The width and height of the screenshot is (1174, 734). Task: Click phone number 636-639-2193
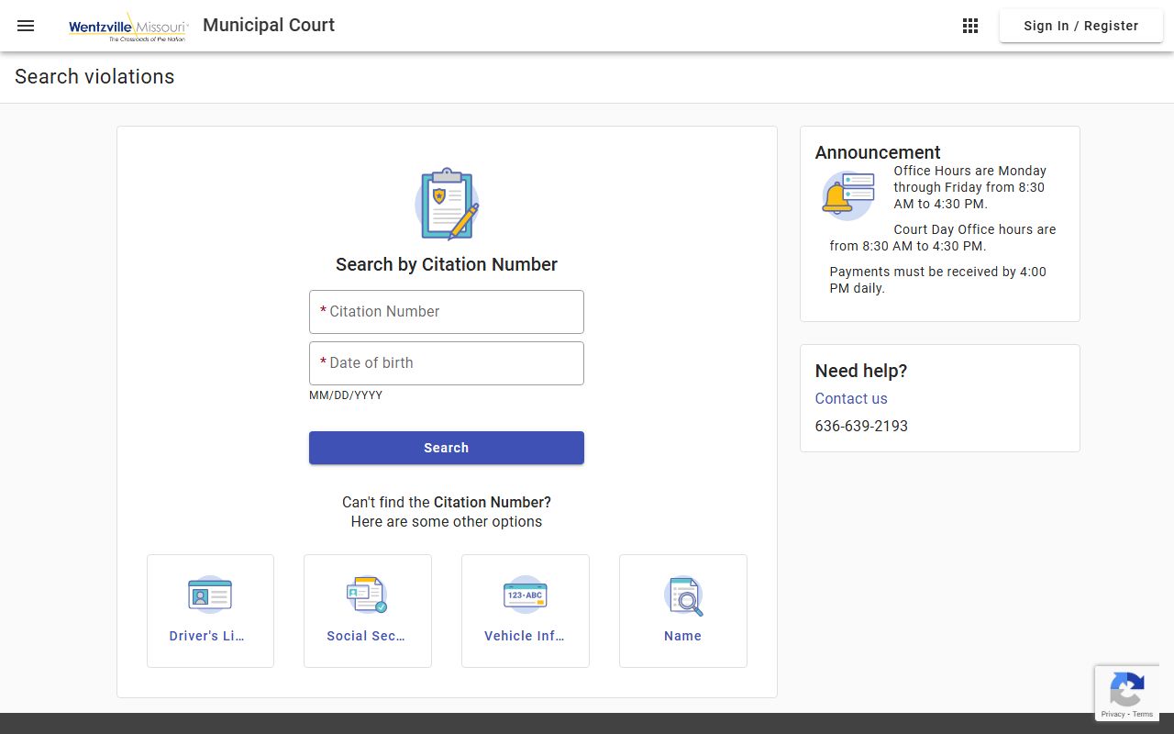(x=861, y=426)
